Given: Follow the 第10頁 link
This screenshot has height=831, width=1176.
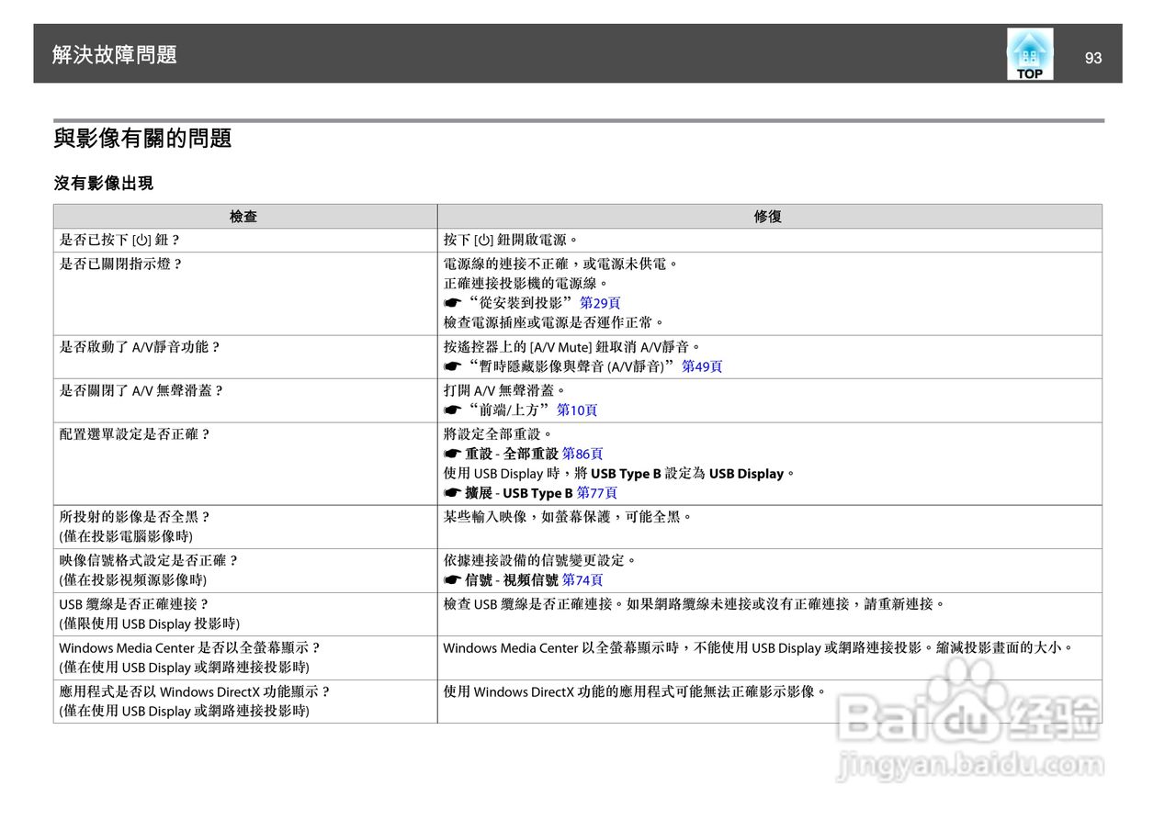Looking at the screenshot, I should tap(577, 410).
